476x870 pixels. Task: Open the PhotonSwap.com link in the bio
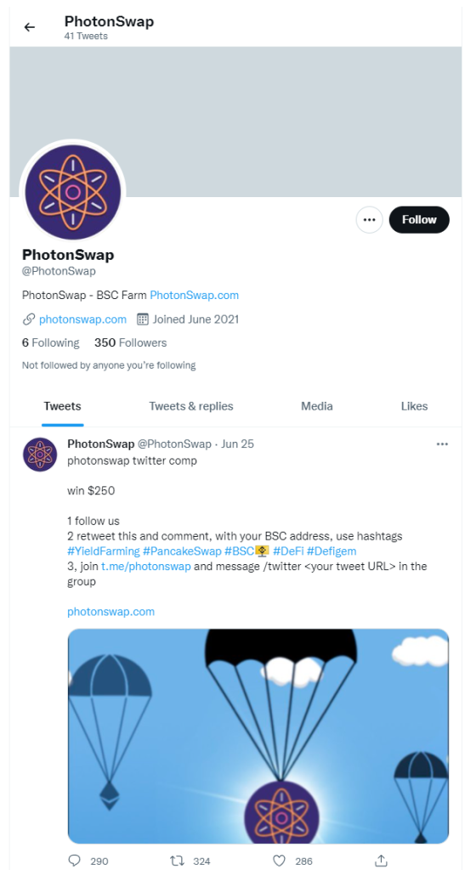click(194, 295)
